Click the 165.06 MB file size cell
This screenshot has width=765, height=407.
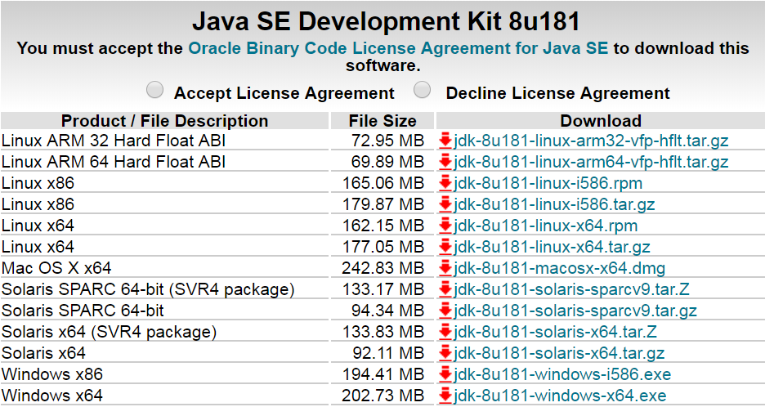point(383,184)
